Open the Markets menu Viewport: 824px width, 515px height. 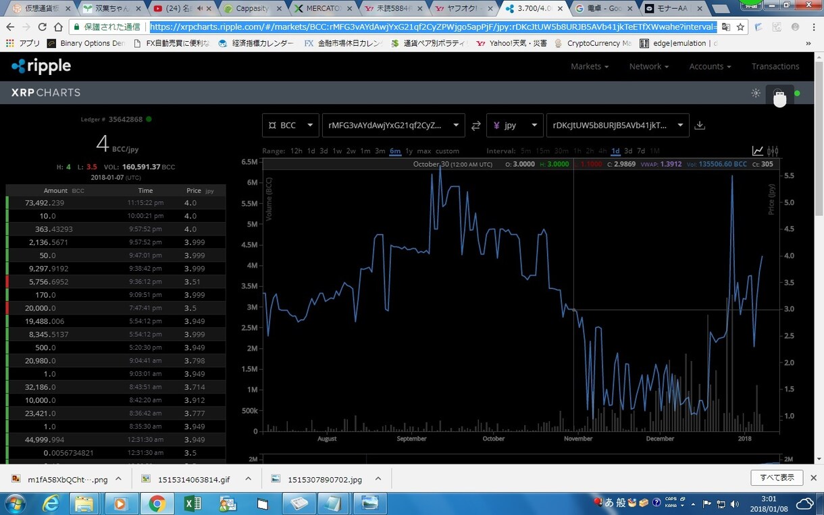coord(589,66)
